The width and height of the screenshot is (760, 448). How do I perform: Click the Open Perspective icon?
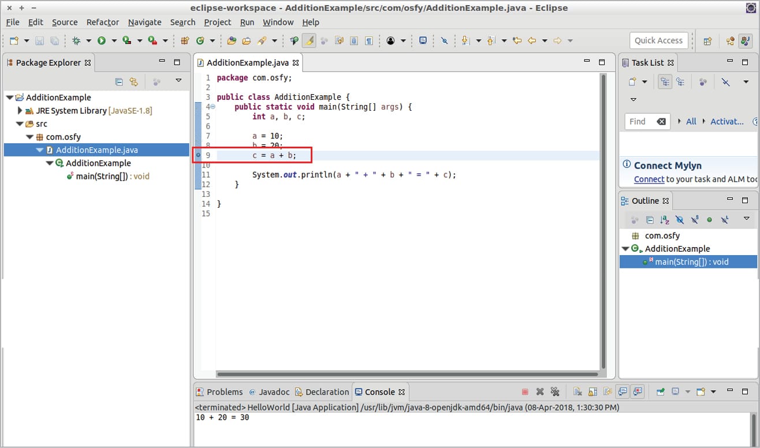tap(707, 40)
